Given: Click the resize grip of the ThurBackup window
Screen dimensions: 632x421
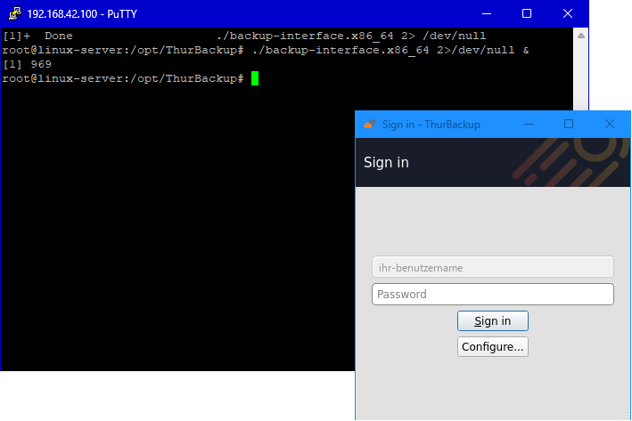Looking at the screenshot, I should (625, 415).
